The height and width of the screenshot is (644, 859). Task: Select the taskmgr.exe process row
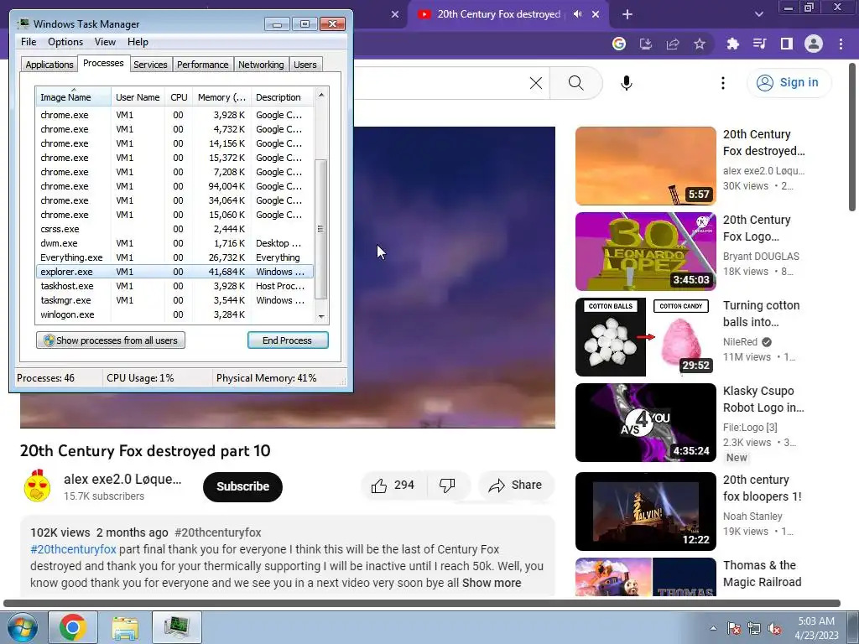pos(174,300)
